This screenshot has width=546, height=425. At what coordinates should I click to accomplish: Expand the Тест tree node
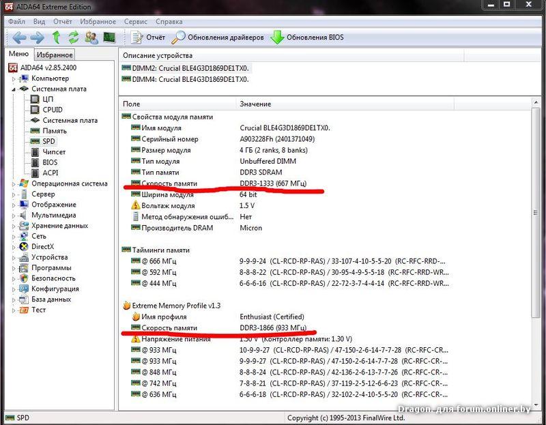[x=13, y=310]
